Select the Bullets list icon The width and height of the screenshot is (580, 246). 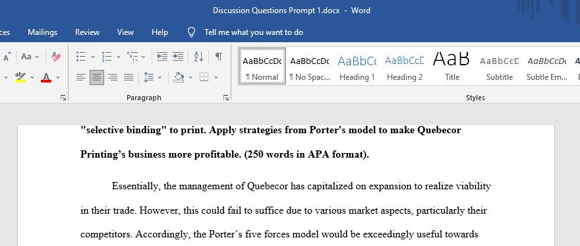point(80,57)
